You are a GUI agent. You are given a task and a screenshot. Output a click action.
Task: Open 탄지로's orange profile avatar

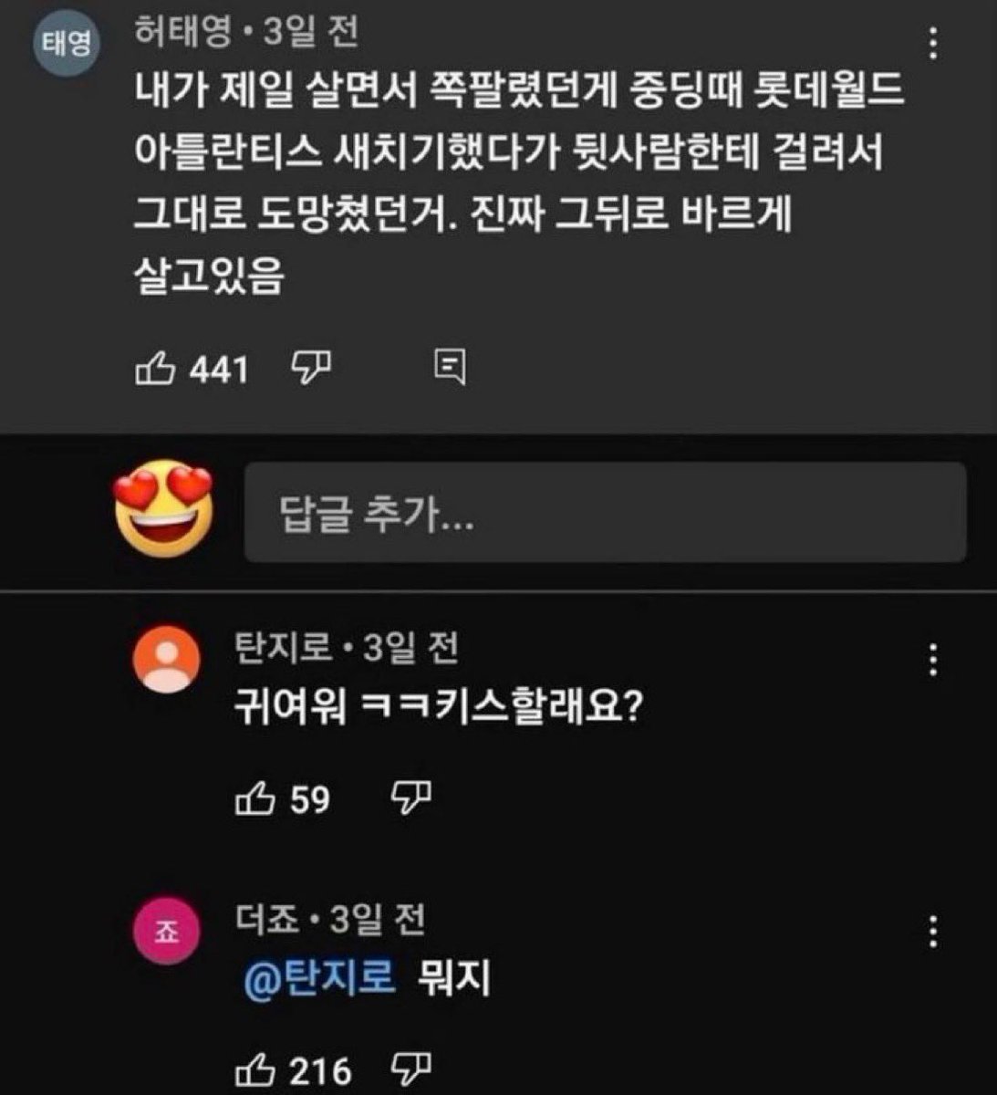point(165,659)
